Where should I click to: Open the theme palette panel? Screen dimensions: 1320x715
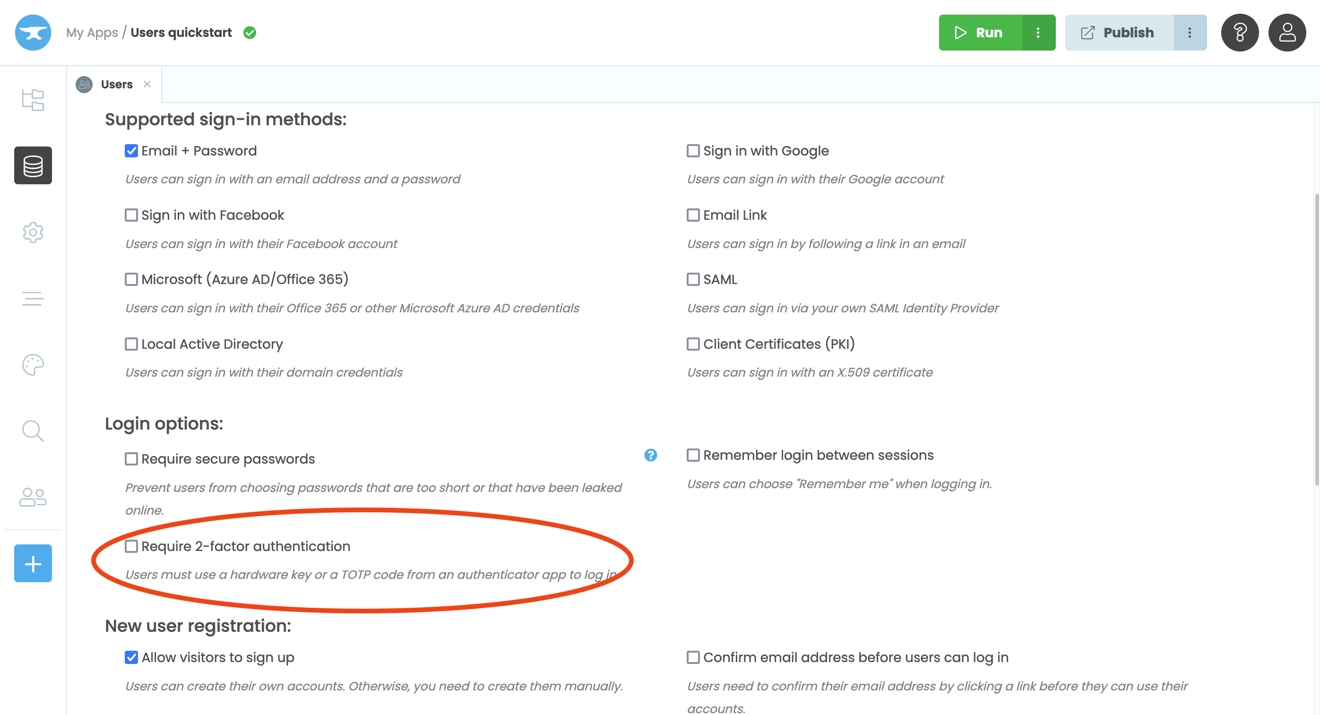pyautogui.click(x=32, y=365)
